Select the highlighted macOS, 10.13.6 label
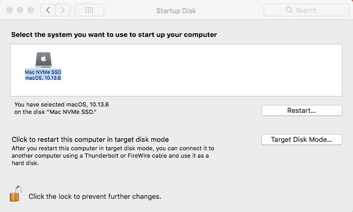This screenshot has width=353, height=212. 43,78
